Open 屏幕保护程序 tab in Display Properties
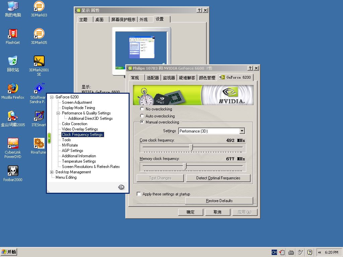Image resolution: width=343 pixels, height=257 pixels. pyautogui.click(x=123, y=20)
